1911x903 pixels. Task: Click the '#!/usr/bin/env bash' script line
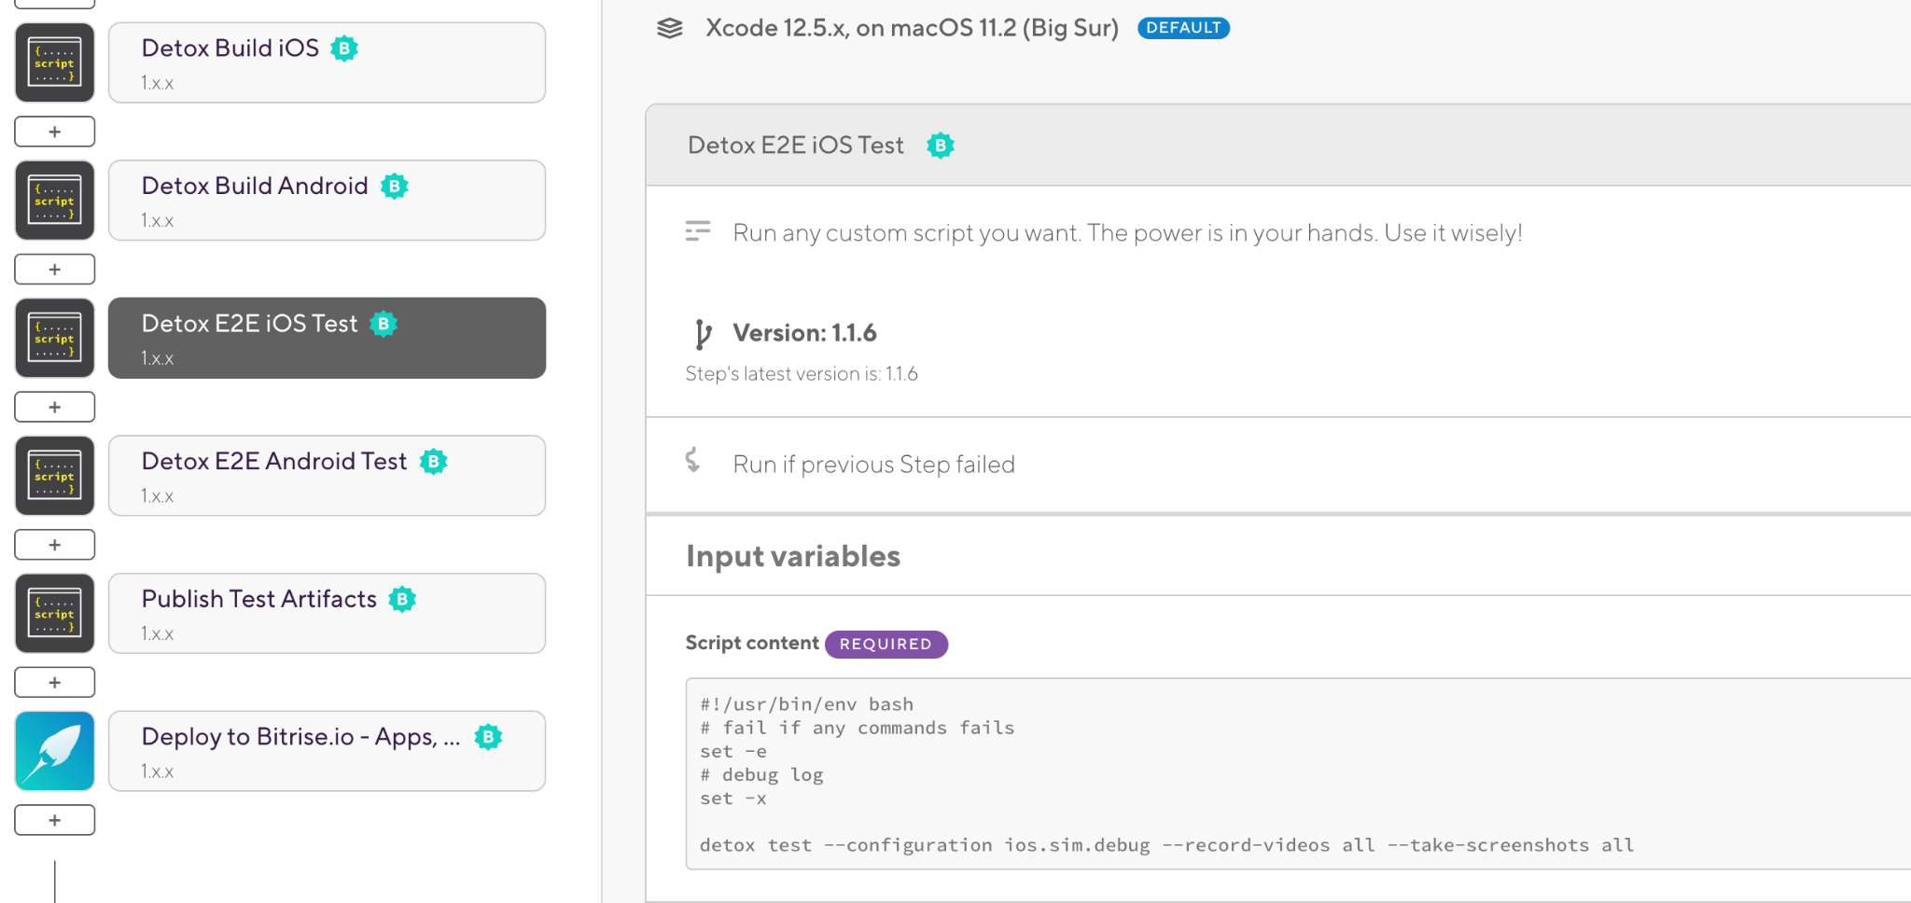pyautogui.click(x=806, y=704)
